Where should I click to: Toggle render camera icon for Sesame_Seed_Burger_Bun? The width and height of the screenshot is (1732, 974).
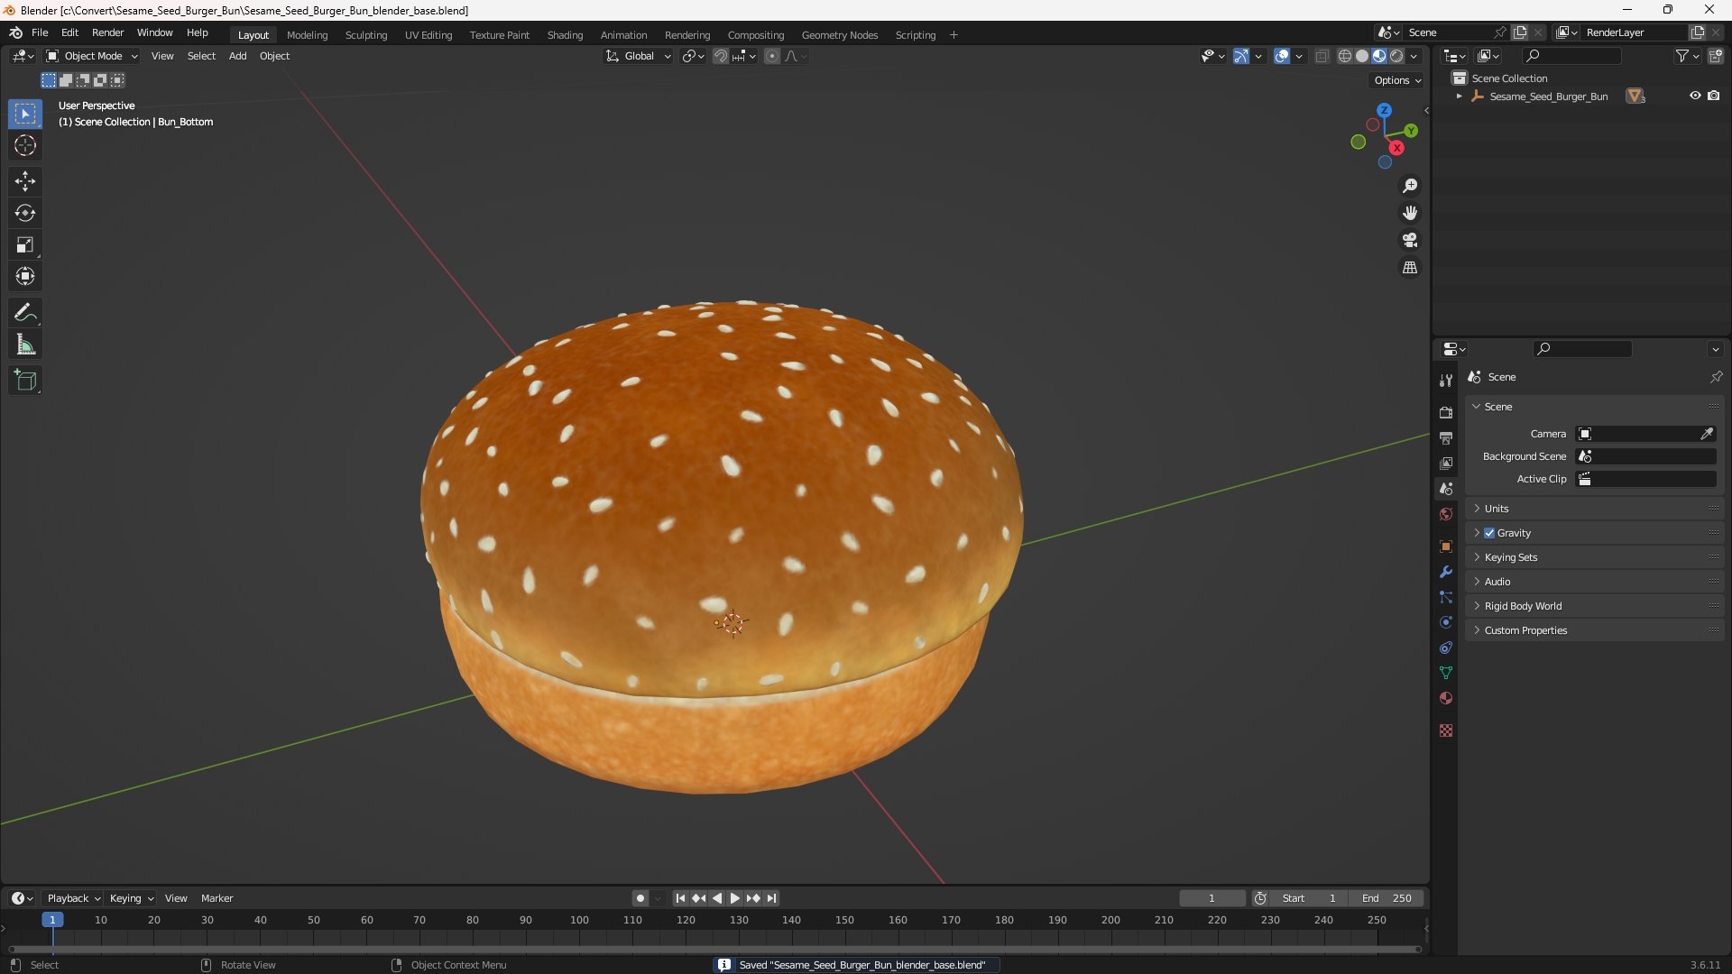click(x=1714, y=96)
